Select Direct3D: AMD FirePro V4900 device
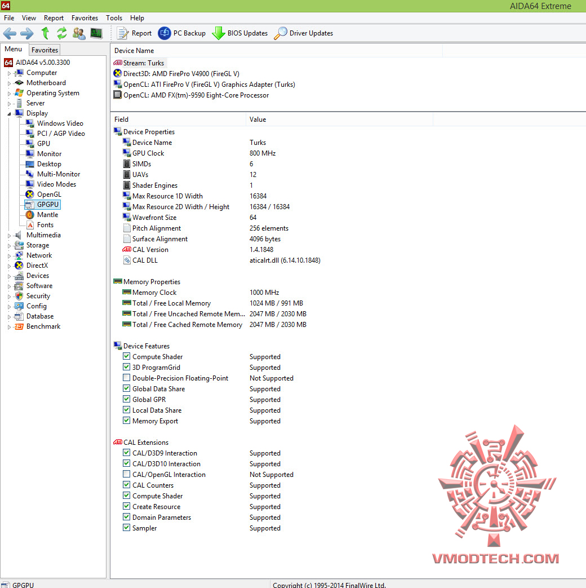Screen dimensions: 586x588 176,73
